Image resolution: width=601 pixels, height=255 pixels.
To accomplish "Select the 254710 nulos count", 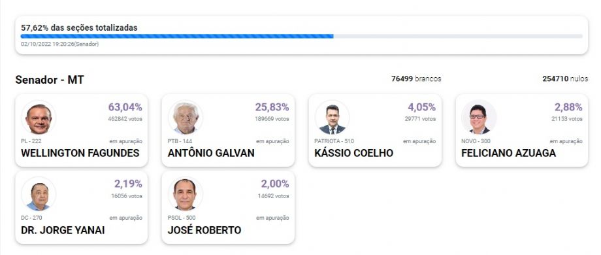I will (565, 78).
